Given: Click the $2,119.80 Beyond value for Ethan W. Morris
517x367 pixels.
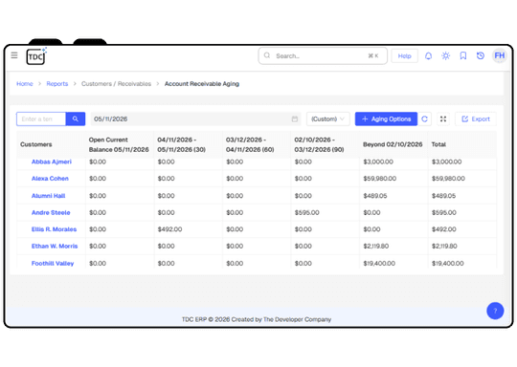Looking at the screenshot, I should [x=376, y=246].
